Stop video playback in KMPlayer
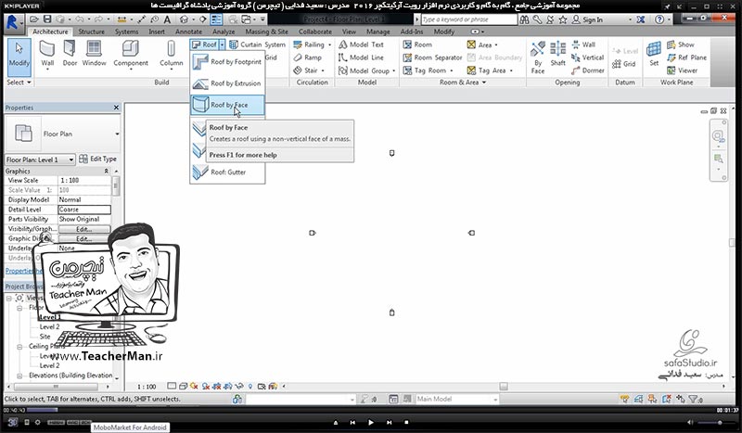The width and height of the screenshot is (742, 433). 406,422
